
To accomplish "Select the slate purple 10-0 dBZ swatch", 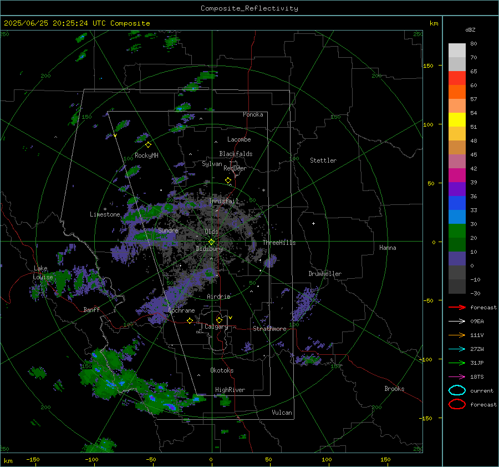I will click(x=457, y=258).
